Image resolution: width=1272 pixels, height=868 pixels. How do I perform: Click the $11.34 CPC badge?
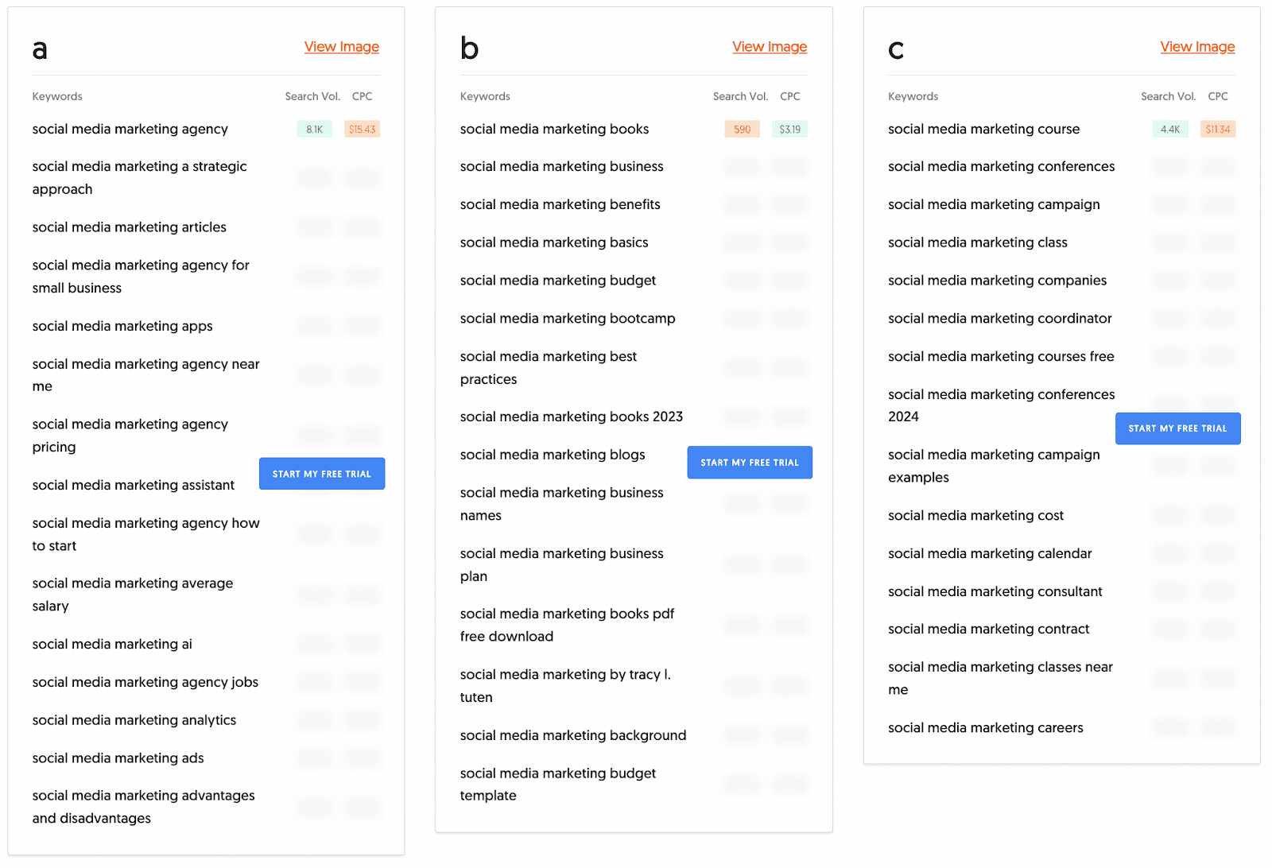[1217, 129]
